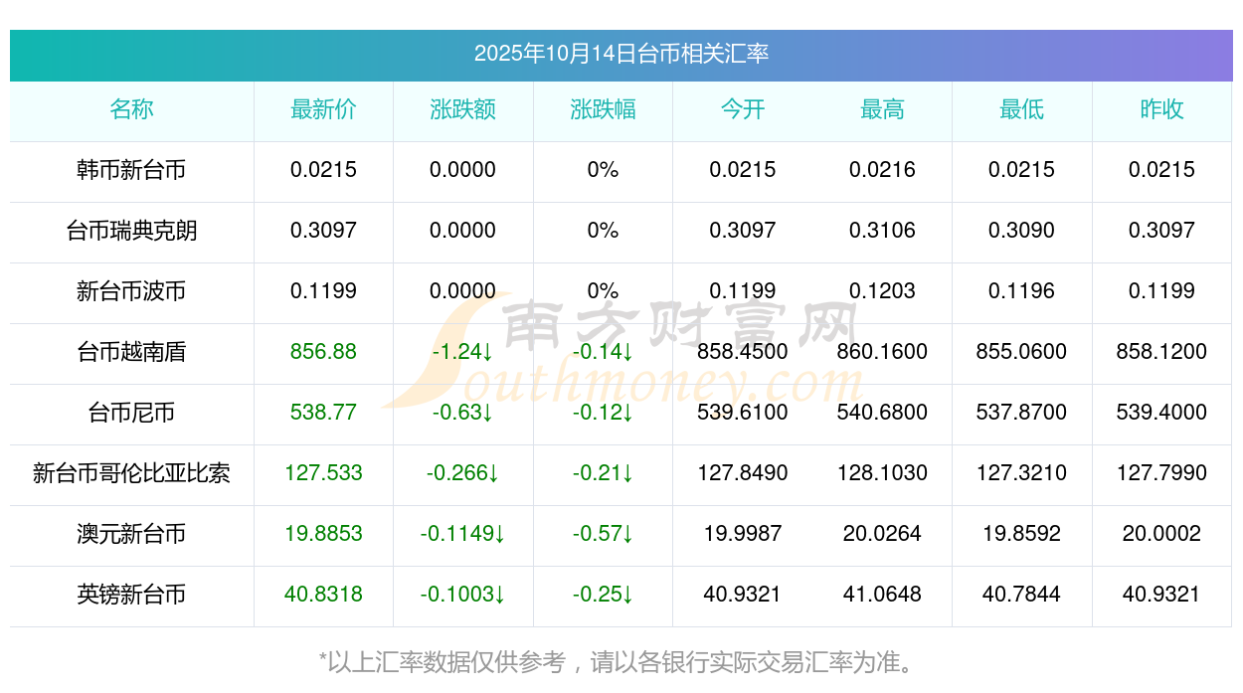Select the low value 0.3090
The height and width of the screenshot is (693, 1243).
tap(1021, 231)
